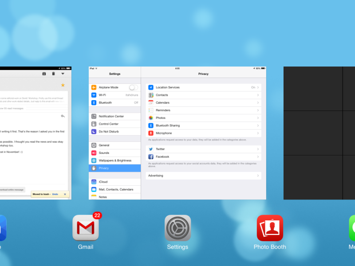Screen dimensions: 355x266
Task: Expand the Contacts row chevron
Action: point(258,95)
